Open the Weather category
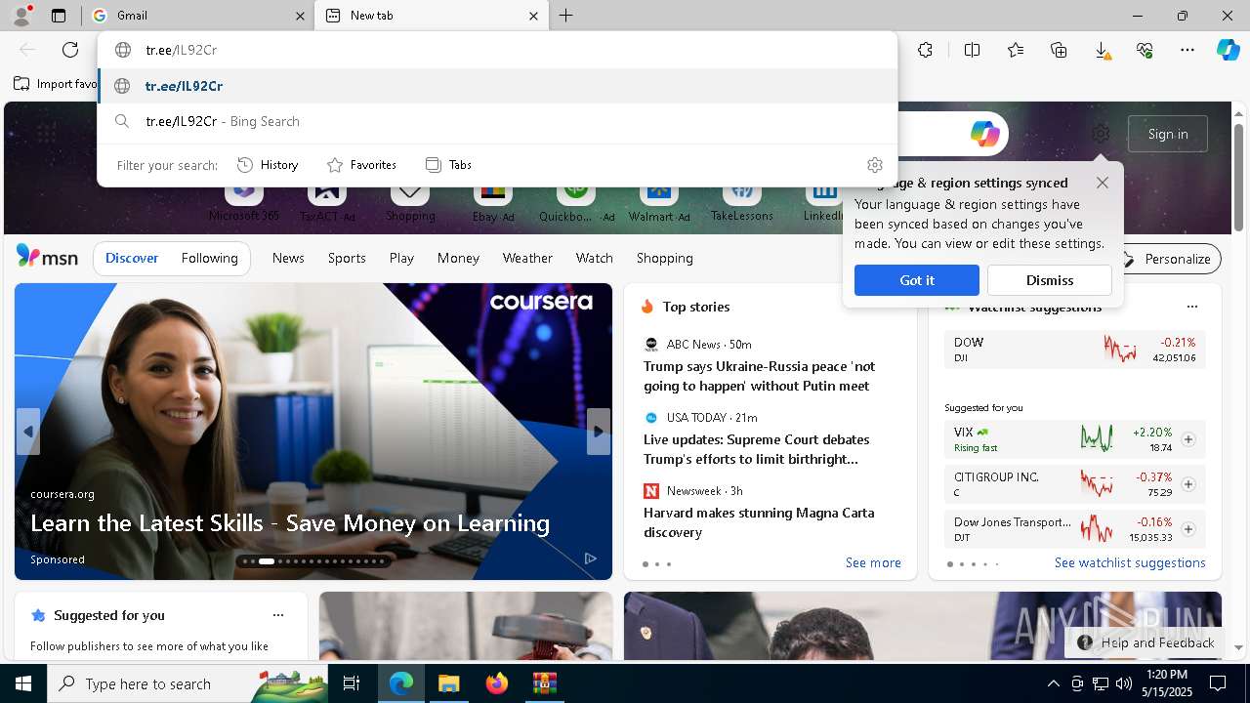Screen dimensions: 1250x703 click(x=527, y=259)
